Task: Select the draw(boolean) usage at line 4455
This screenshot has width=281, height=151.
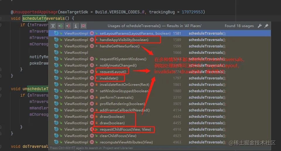Action: 160,123
